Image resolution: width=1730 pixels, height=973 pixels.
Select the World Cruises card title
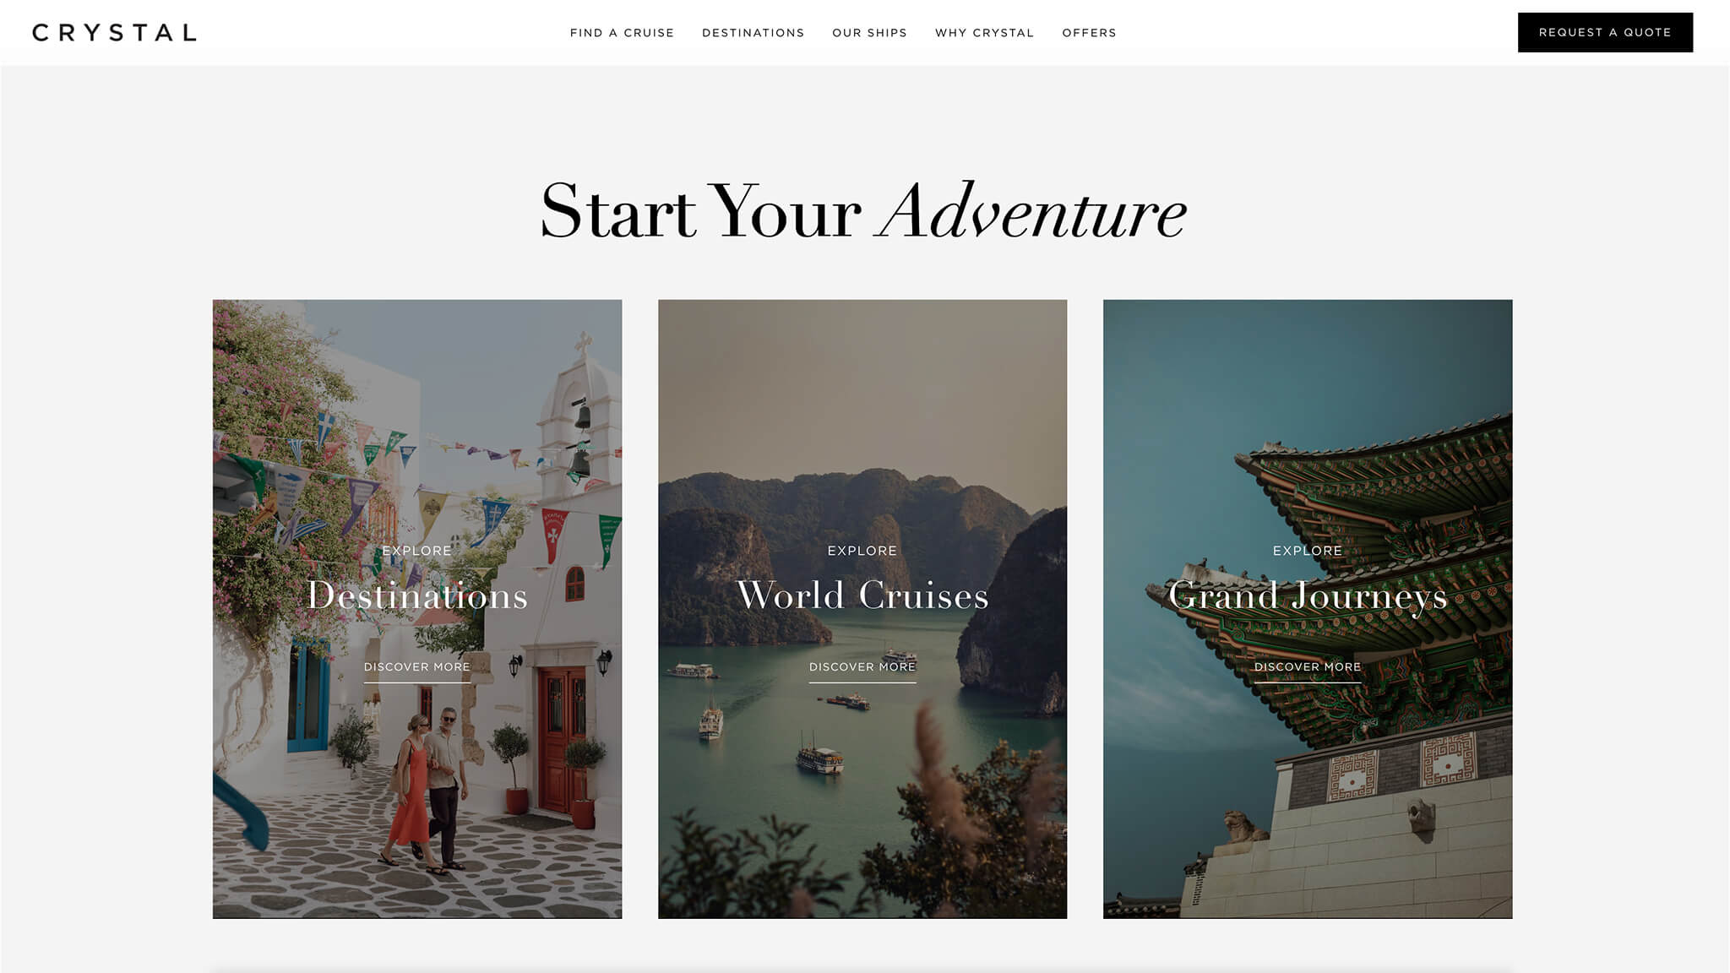[x=862, y=595]
